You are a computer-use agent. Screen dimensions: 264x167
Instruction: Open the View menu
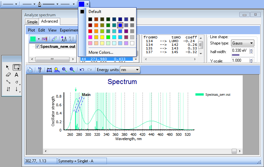coord(52,30)
